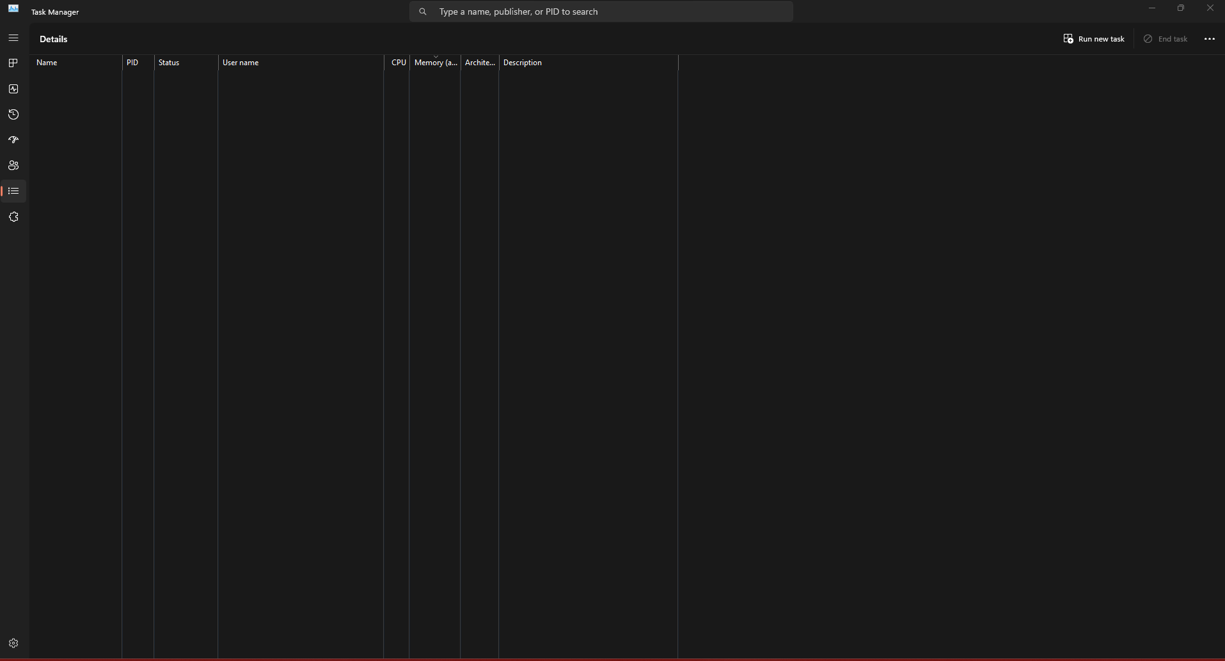Sort by the Memory column header
Screen dimensions: 1225x661
tap(436, 63)
